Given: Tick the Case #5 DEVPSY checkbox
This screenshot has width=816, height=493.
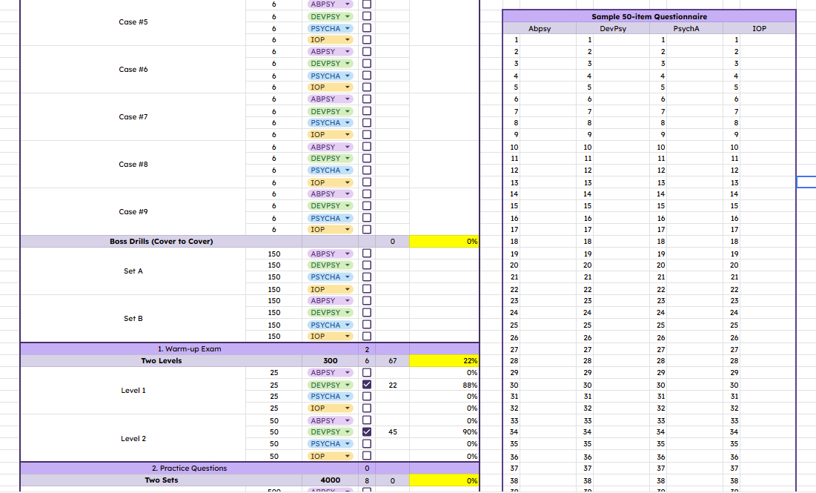Looking at the screenshot, I should tap(367, 16).
